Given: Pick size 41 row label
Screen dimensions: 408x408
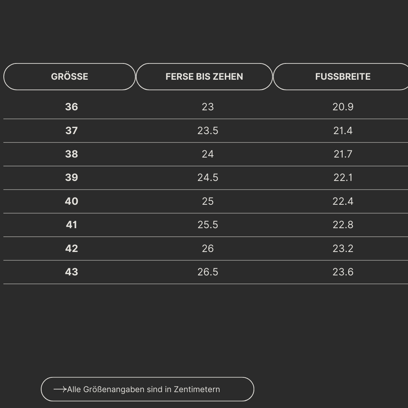Looking at the screenshot, I should (71, 225).
